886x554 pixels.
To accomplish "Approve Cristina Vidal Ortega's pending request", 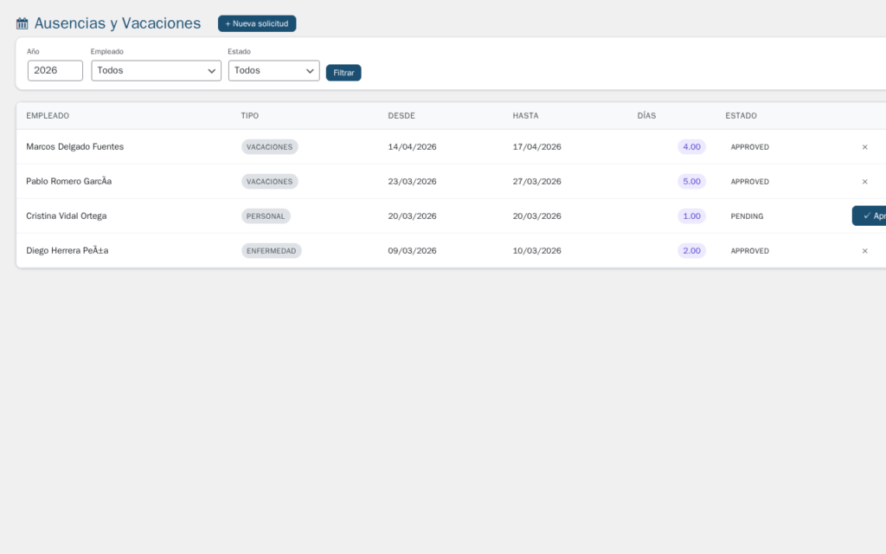I will tap(870, 216).
